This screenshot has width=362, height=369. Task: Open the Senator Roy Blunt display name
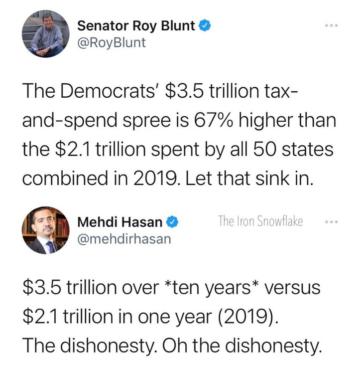pyautogui.click(x=136, y=26)
